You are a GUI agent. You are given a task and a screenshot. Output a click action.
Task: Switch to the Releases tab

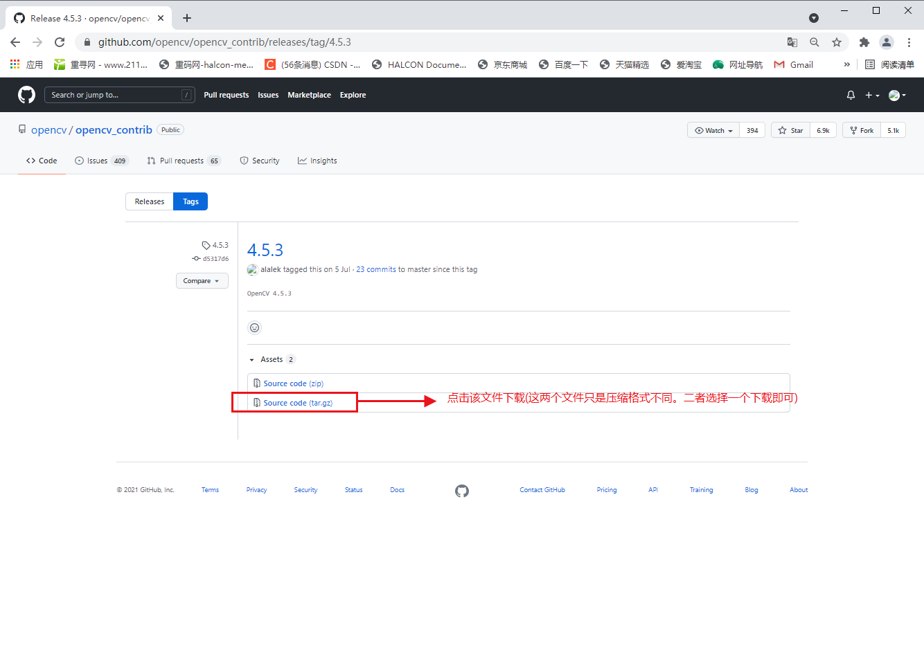click(x=149, y=201)
